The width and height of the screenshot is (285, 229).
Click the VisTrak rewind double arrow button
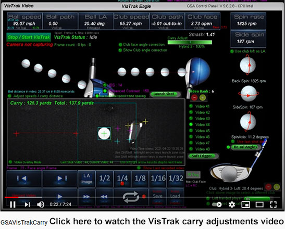tap(104, 197)
